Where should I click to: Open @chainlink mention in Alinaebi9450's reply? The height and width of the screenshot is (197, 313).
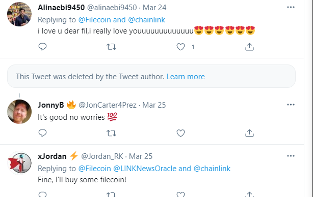pyautogui.click(x=147, y=20)
